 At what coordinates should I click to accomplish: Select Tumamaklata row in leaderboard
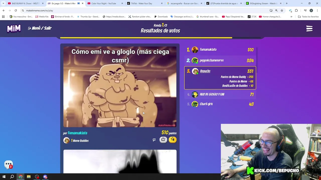pyautogui.click(x=220, y=49)
